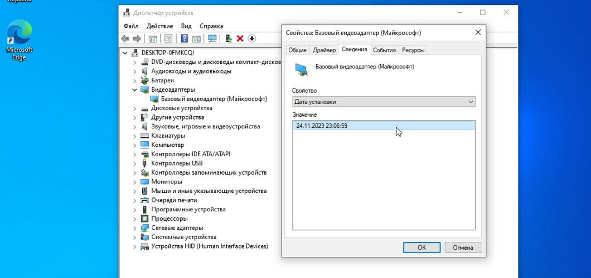
Task: Click the scan for hardware changes icon
Action: pyautogui.click(x=212, y=38)
